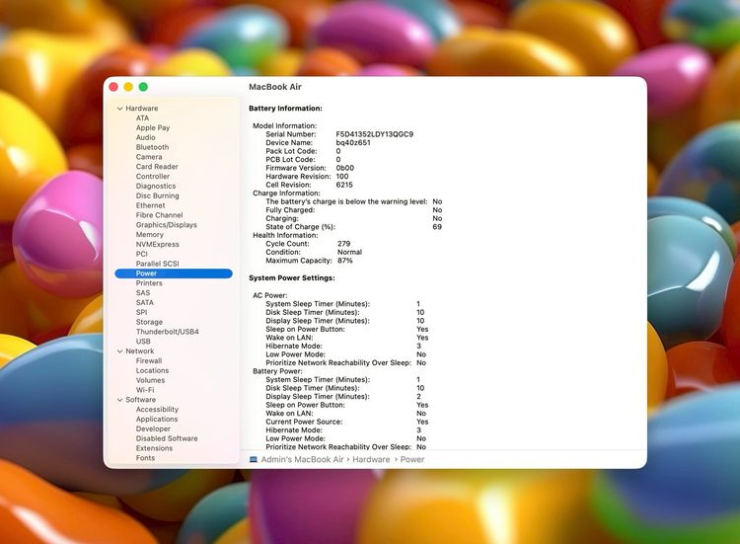Click the Software section label
The height and width of the screenshot is (544, 740).
click(141, 400)
